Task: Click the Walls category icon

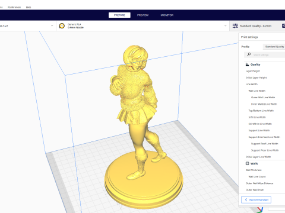Action: (247, 163)
